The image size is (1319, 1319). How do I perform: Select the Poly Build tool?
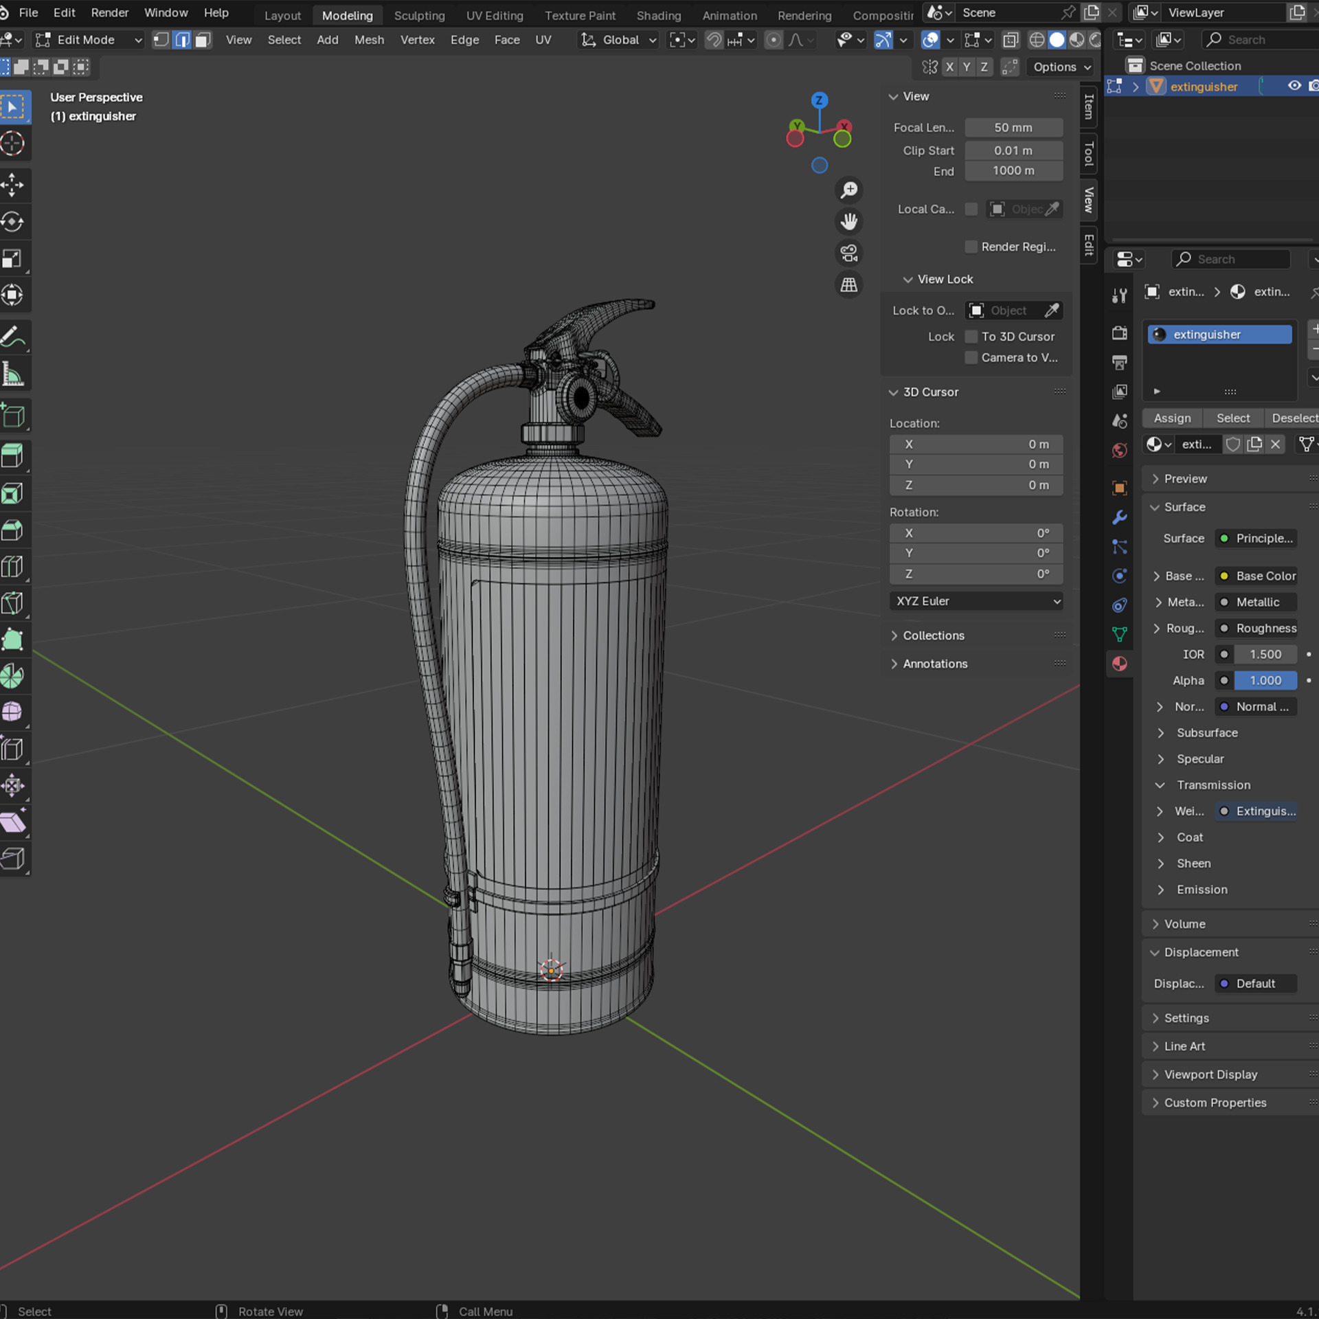(13, 640)
